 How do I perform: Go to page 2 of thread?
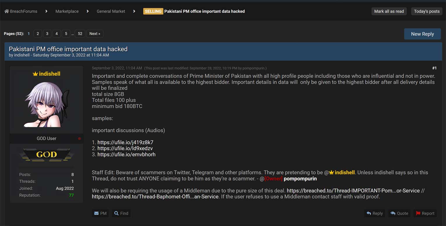(x=38, y=34)
